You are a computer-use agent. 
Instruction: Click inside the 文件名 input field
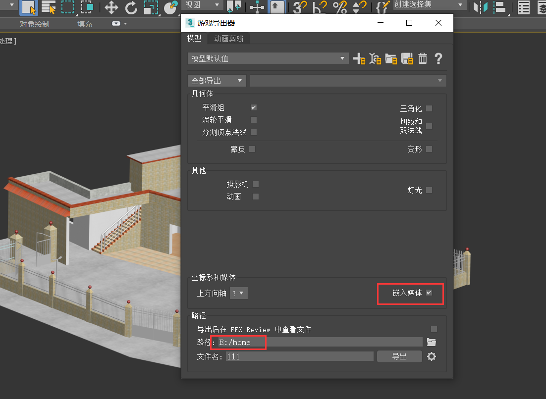(299, 356)
